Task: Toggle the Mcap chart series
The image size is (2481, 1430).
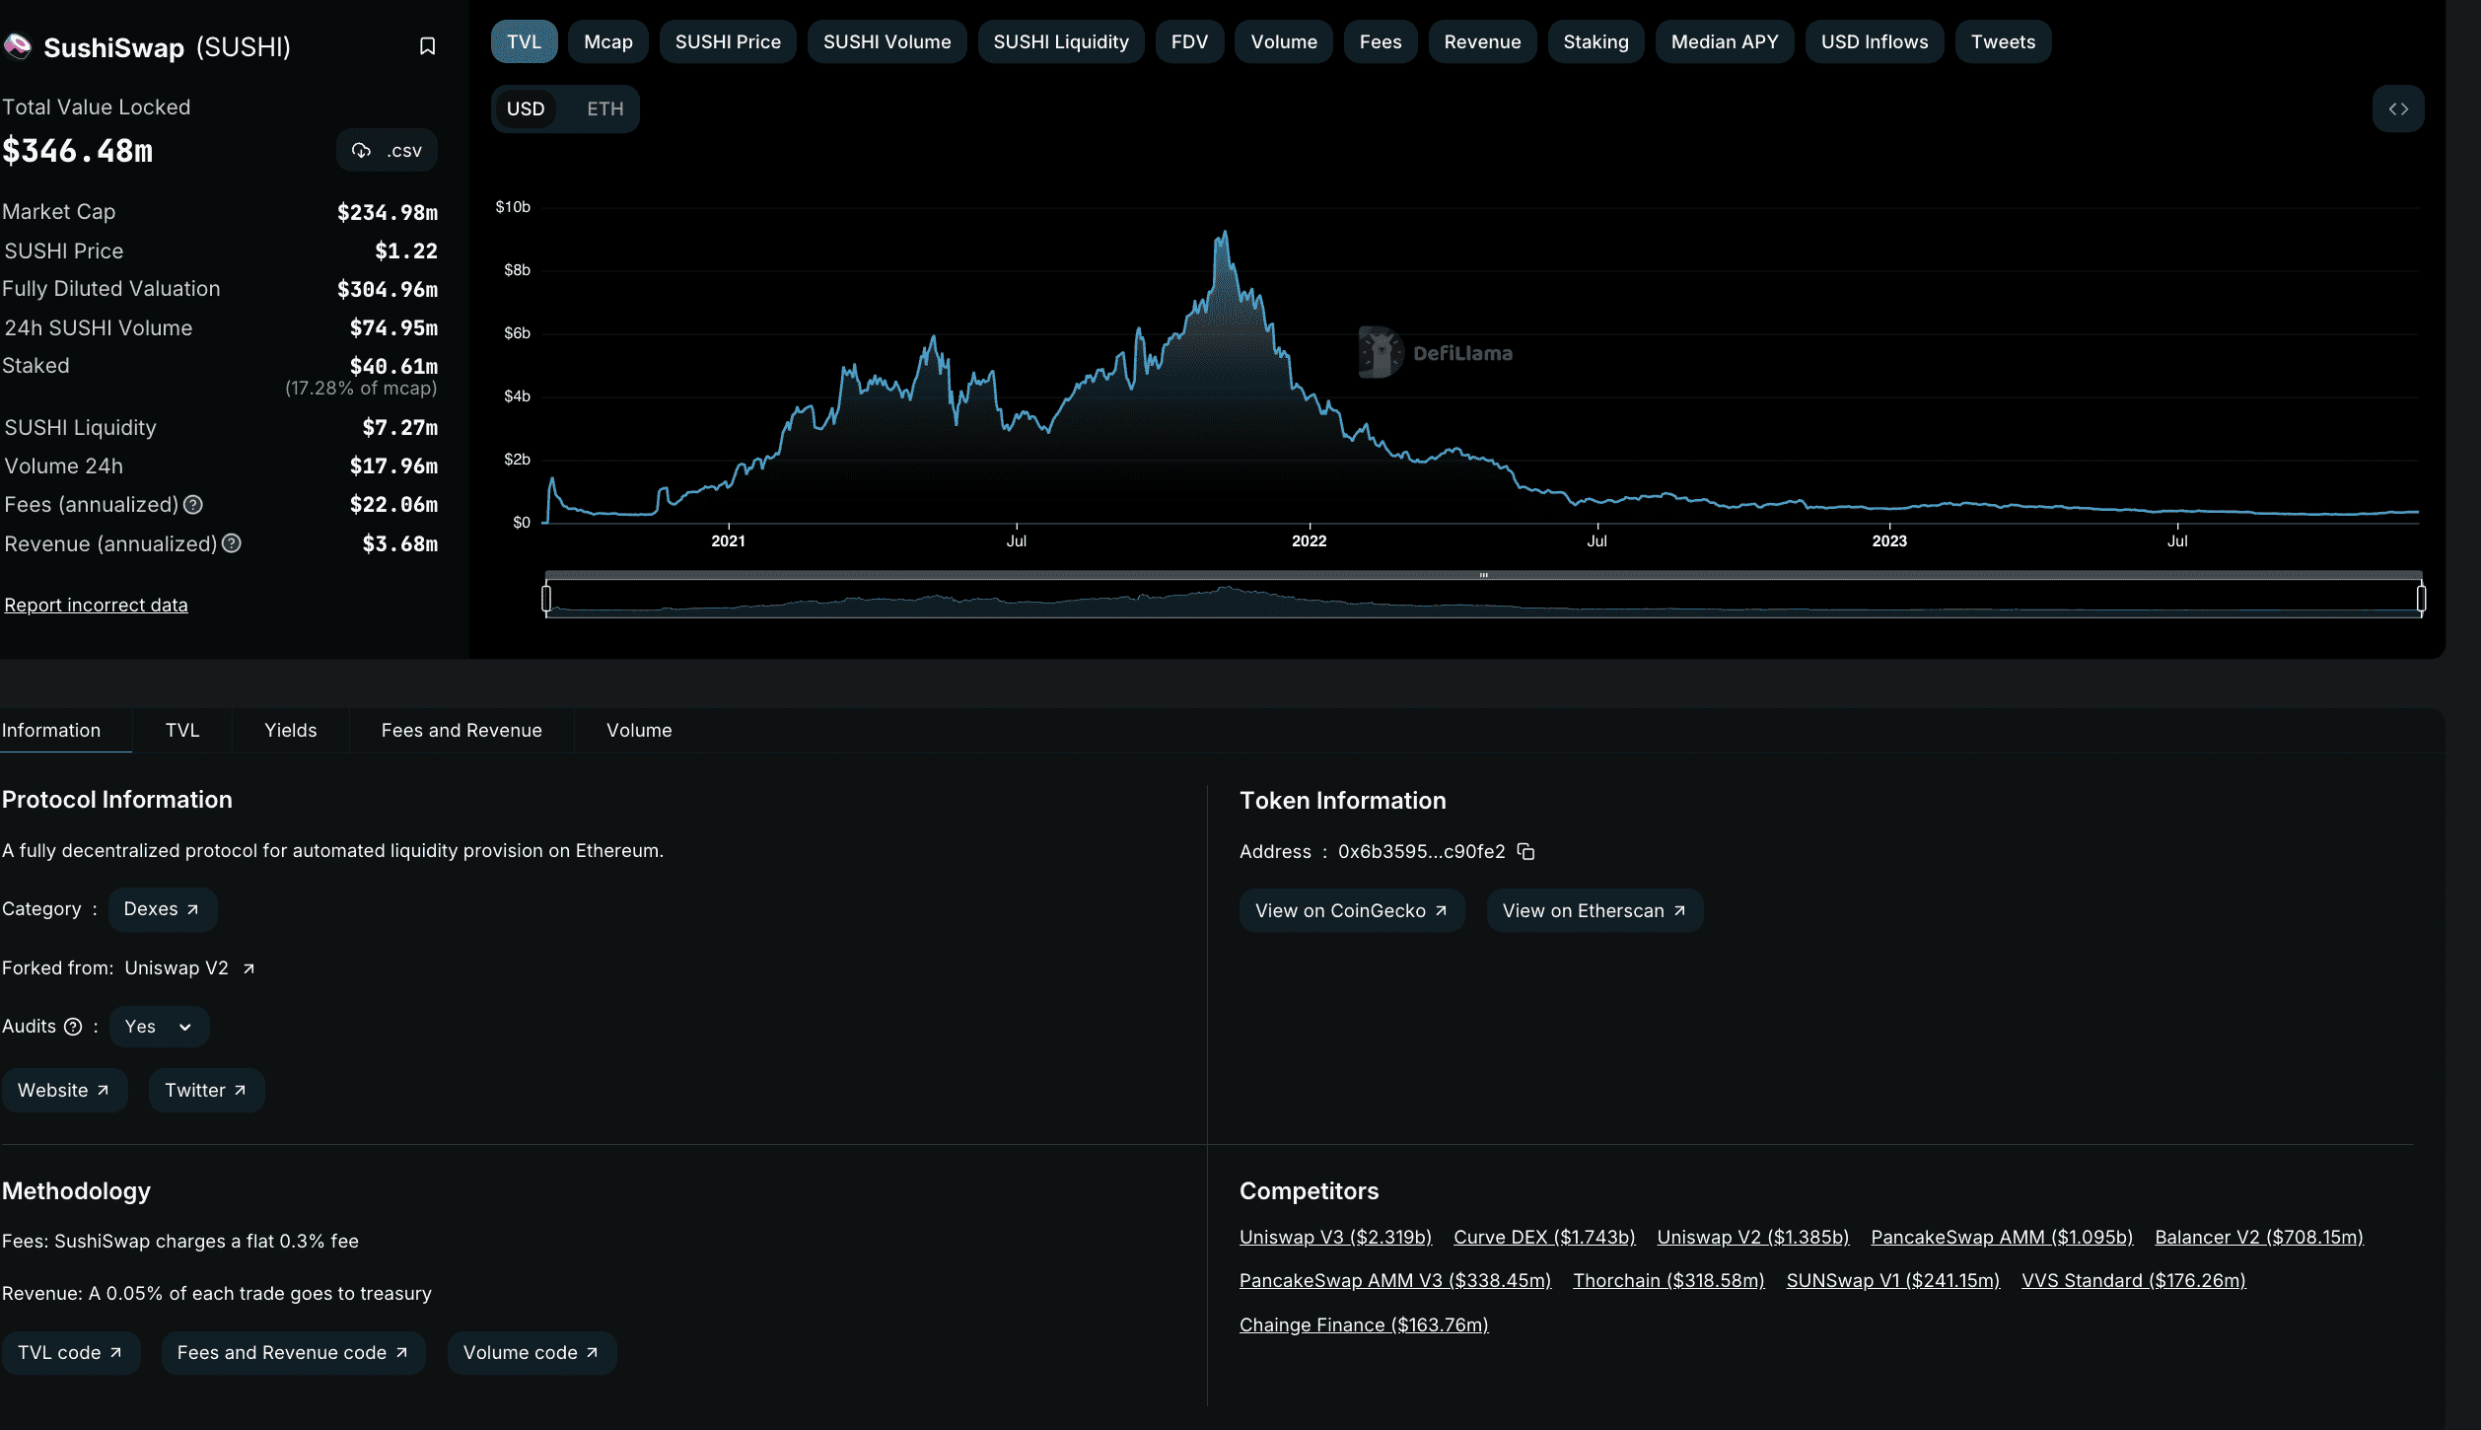Action: (x=607, y=41)
